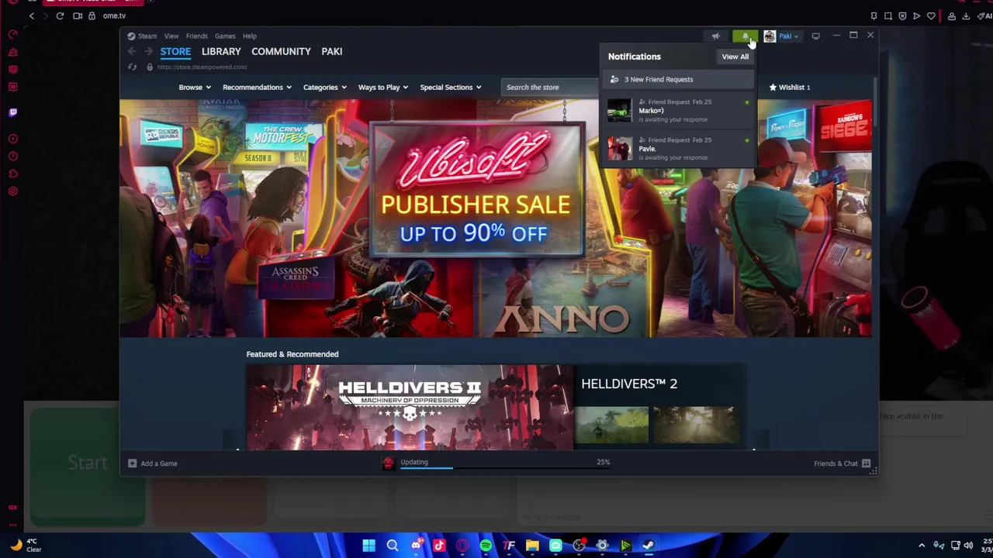Click the lock icon beside ome.tv

click(x=92, y=15)
